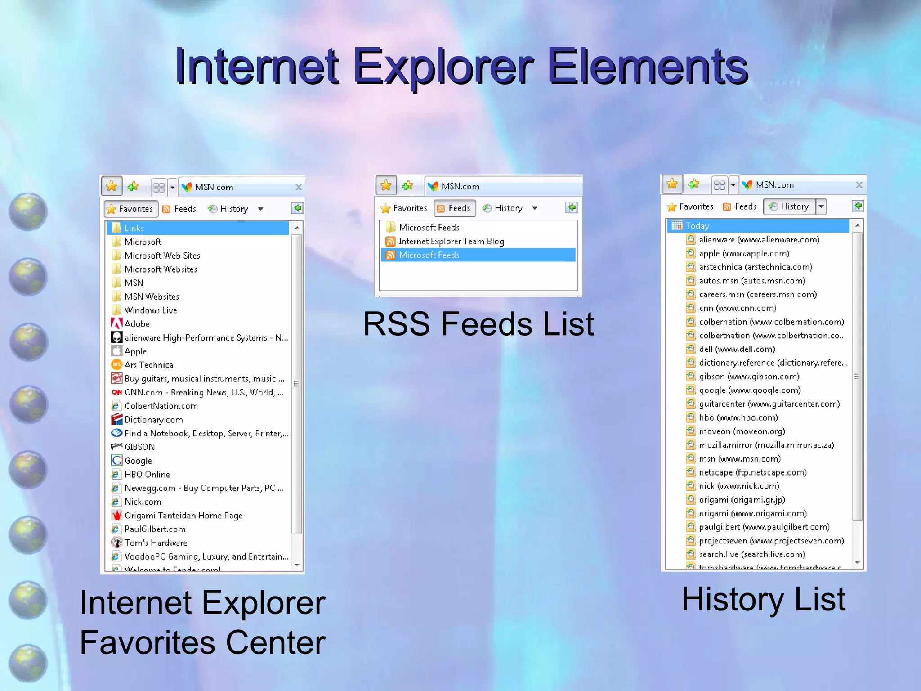
Task: Open Quick Tabs dropdown arrow in left panel
Action: point(172,187)
